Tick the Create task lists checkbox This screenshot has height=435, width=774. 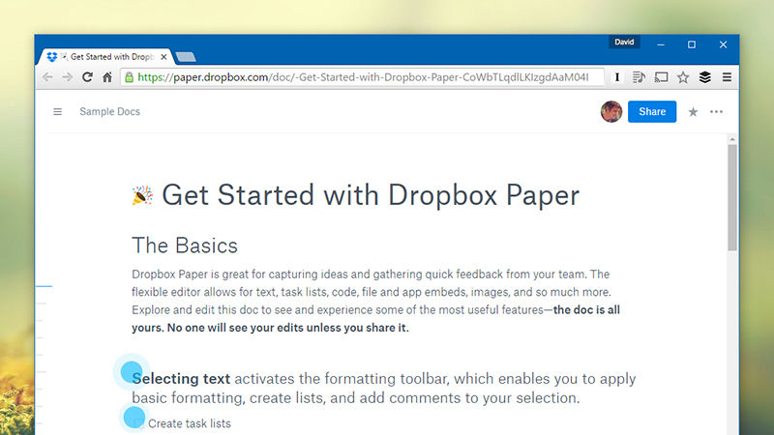pos(139,423)
